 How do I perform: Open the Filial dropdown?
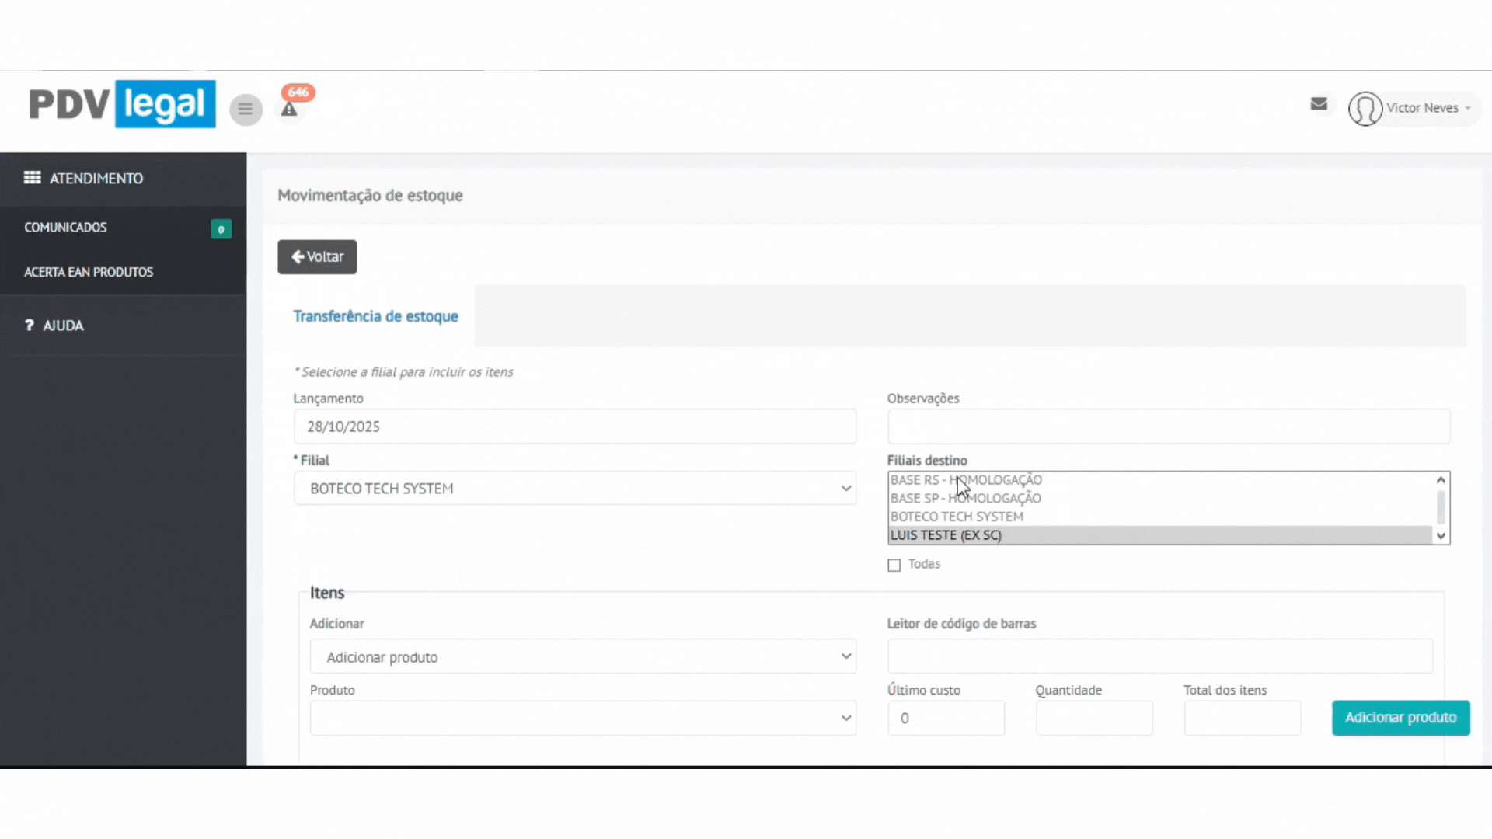click(x=574, y=489)
